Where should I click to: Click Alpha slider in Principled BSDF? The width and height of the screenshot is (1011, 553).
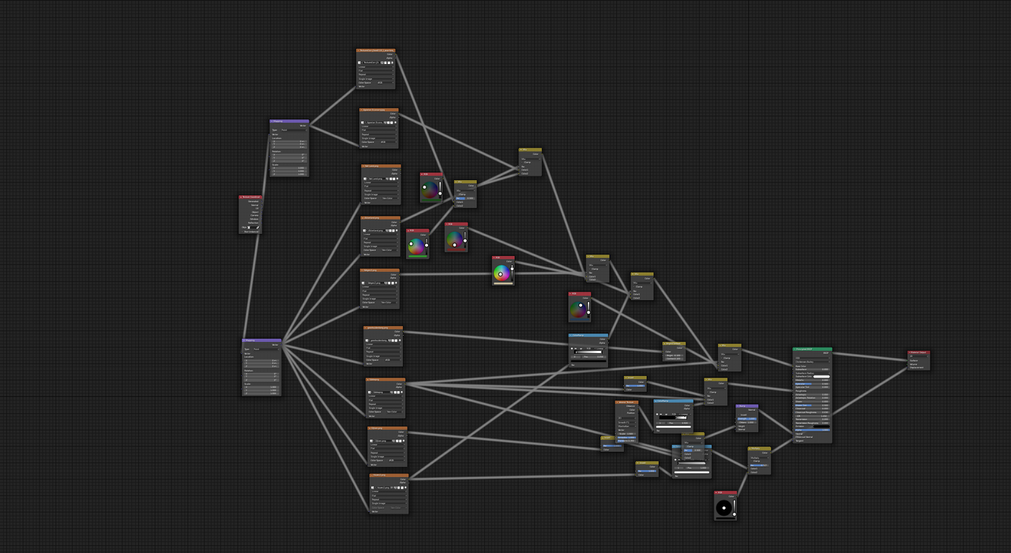click(x=813, y=431)
